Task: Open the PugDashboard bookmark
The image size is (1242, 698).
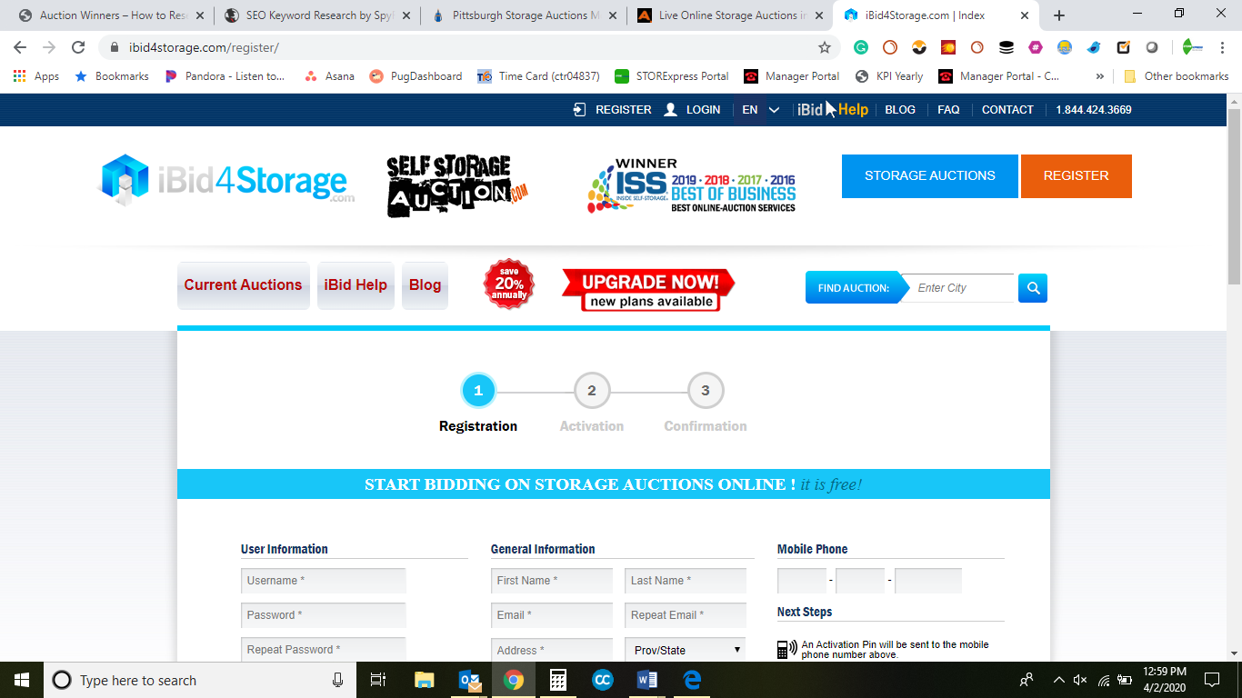Action: (x=416, y=76)
